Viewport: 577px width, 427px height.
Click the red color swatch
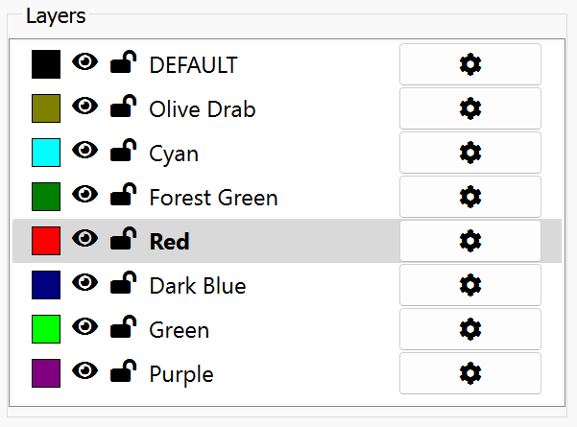tap(46, 241)
